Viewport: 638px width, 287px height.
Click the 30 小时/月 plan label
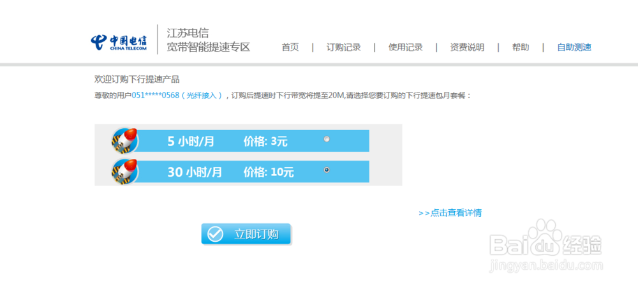pos(195,172)
